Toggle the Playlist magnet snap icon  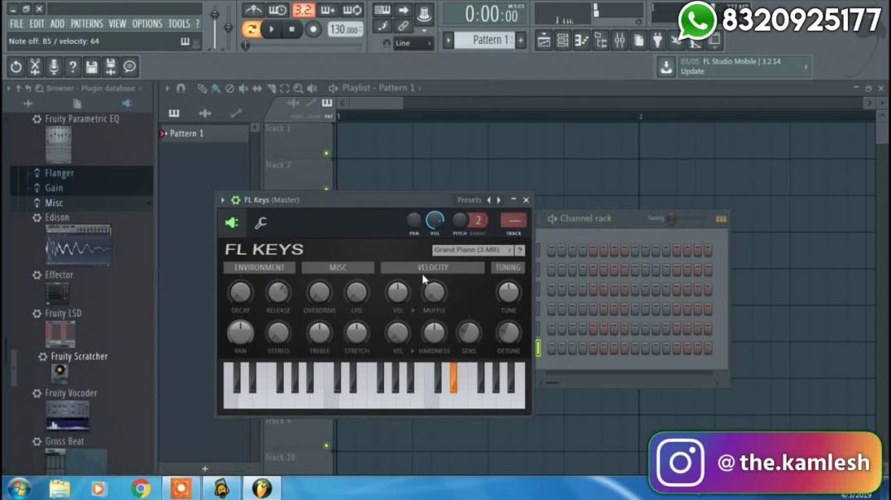pos(181,88)
